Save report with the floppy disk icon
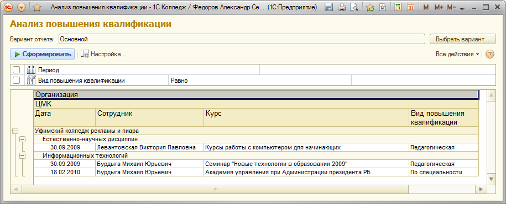Image resolution: width=506 pixels, height=204 pixels. coord(328,7)
